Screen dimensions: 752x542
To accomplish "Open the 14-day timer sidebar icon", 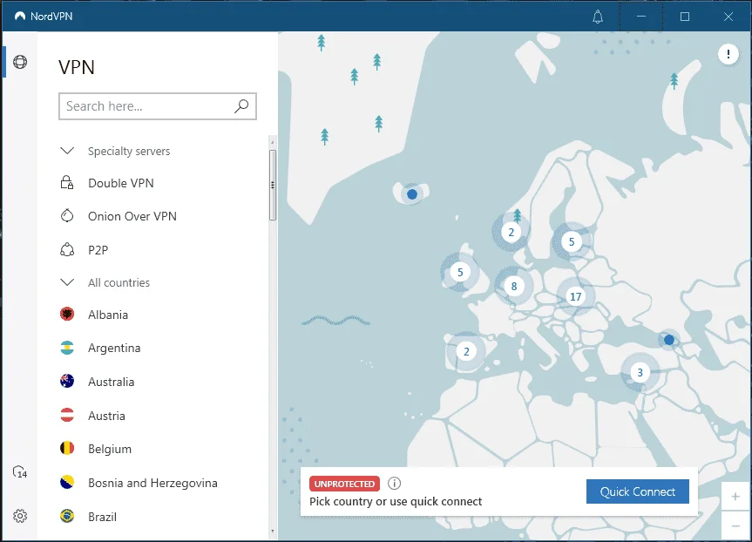I will click(20, 472).
